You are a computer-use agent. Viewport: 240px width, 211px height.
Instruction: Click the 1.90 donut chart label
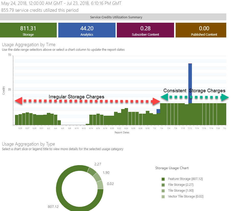coord(106,173)
